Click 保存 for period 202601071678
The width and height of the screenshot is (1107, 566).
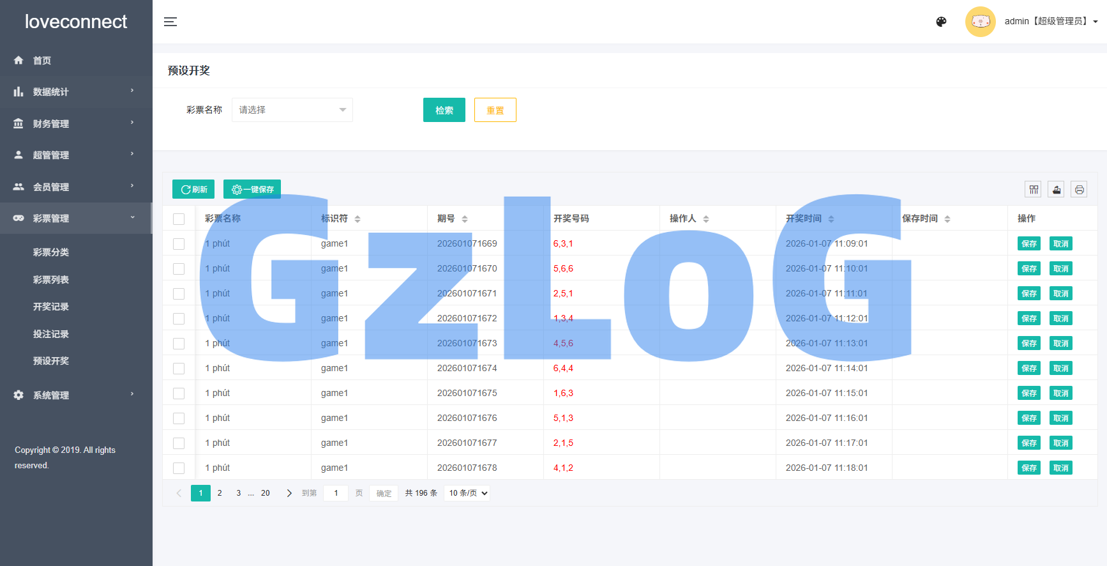pyautogui.click(x=1028, y=468)
